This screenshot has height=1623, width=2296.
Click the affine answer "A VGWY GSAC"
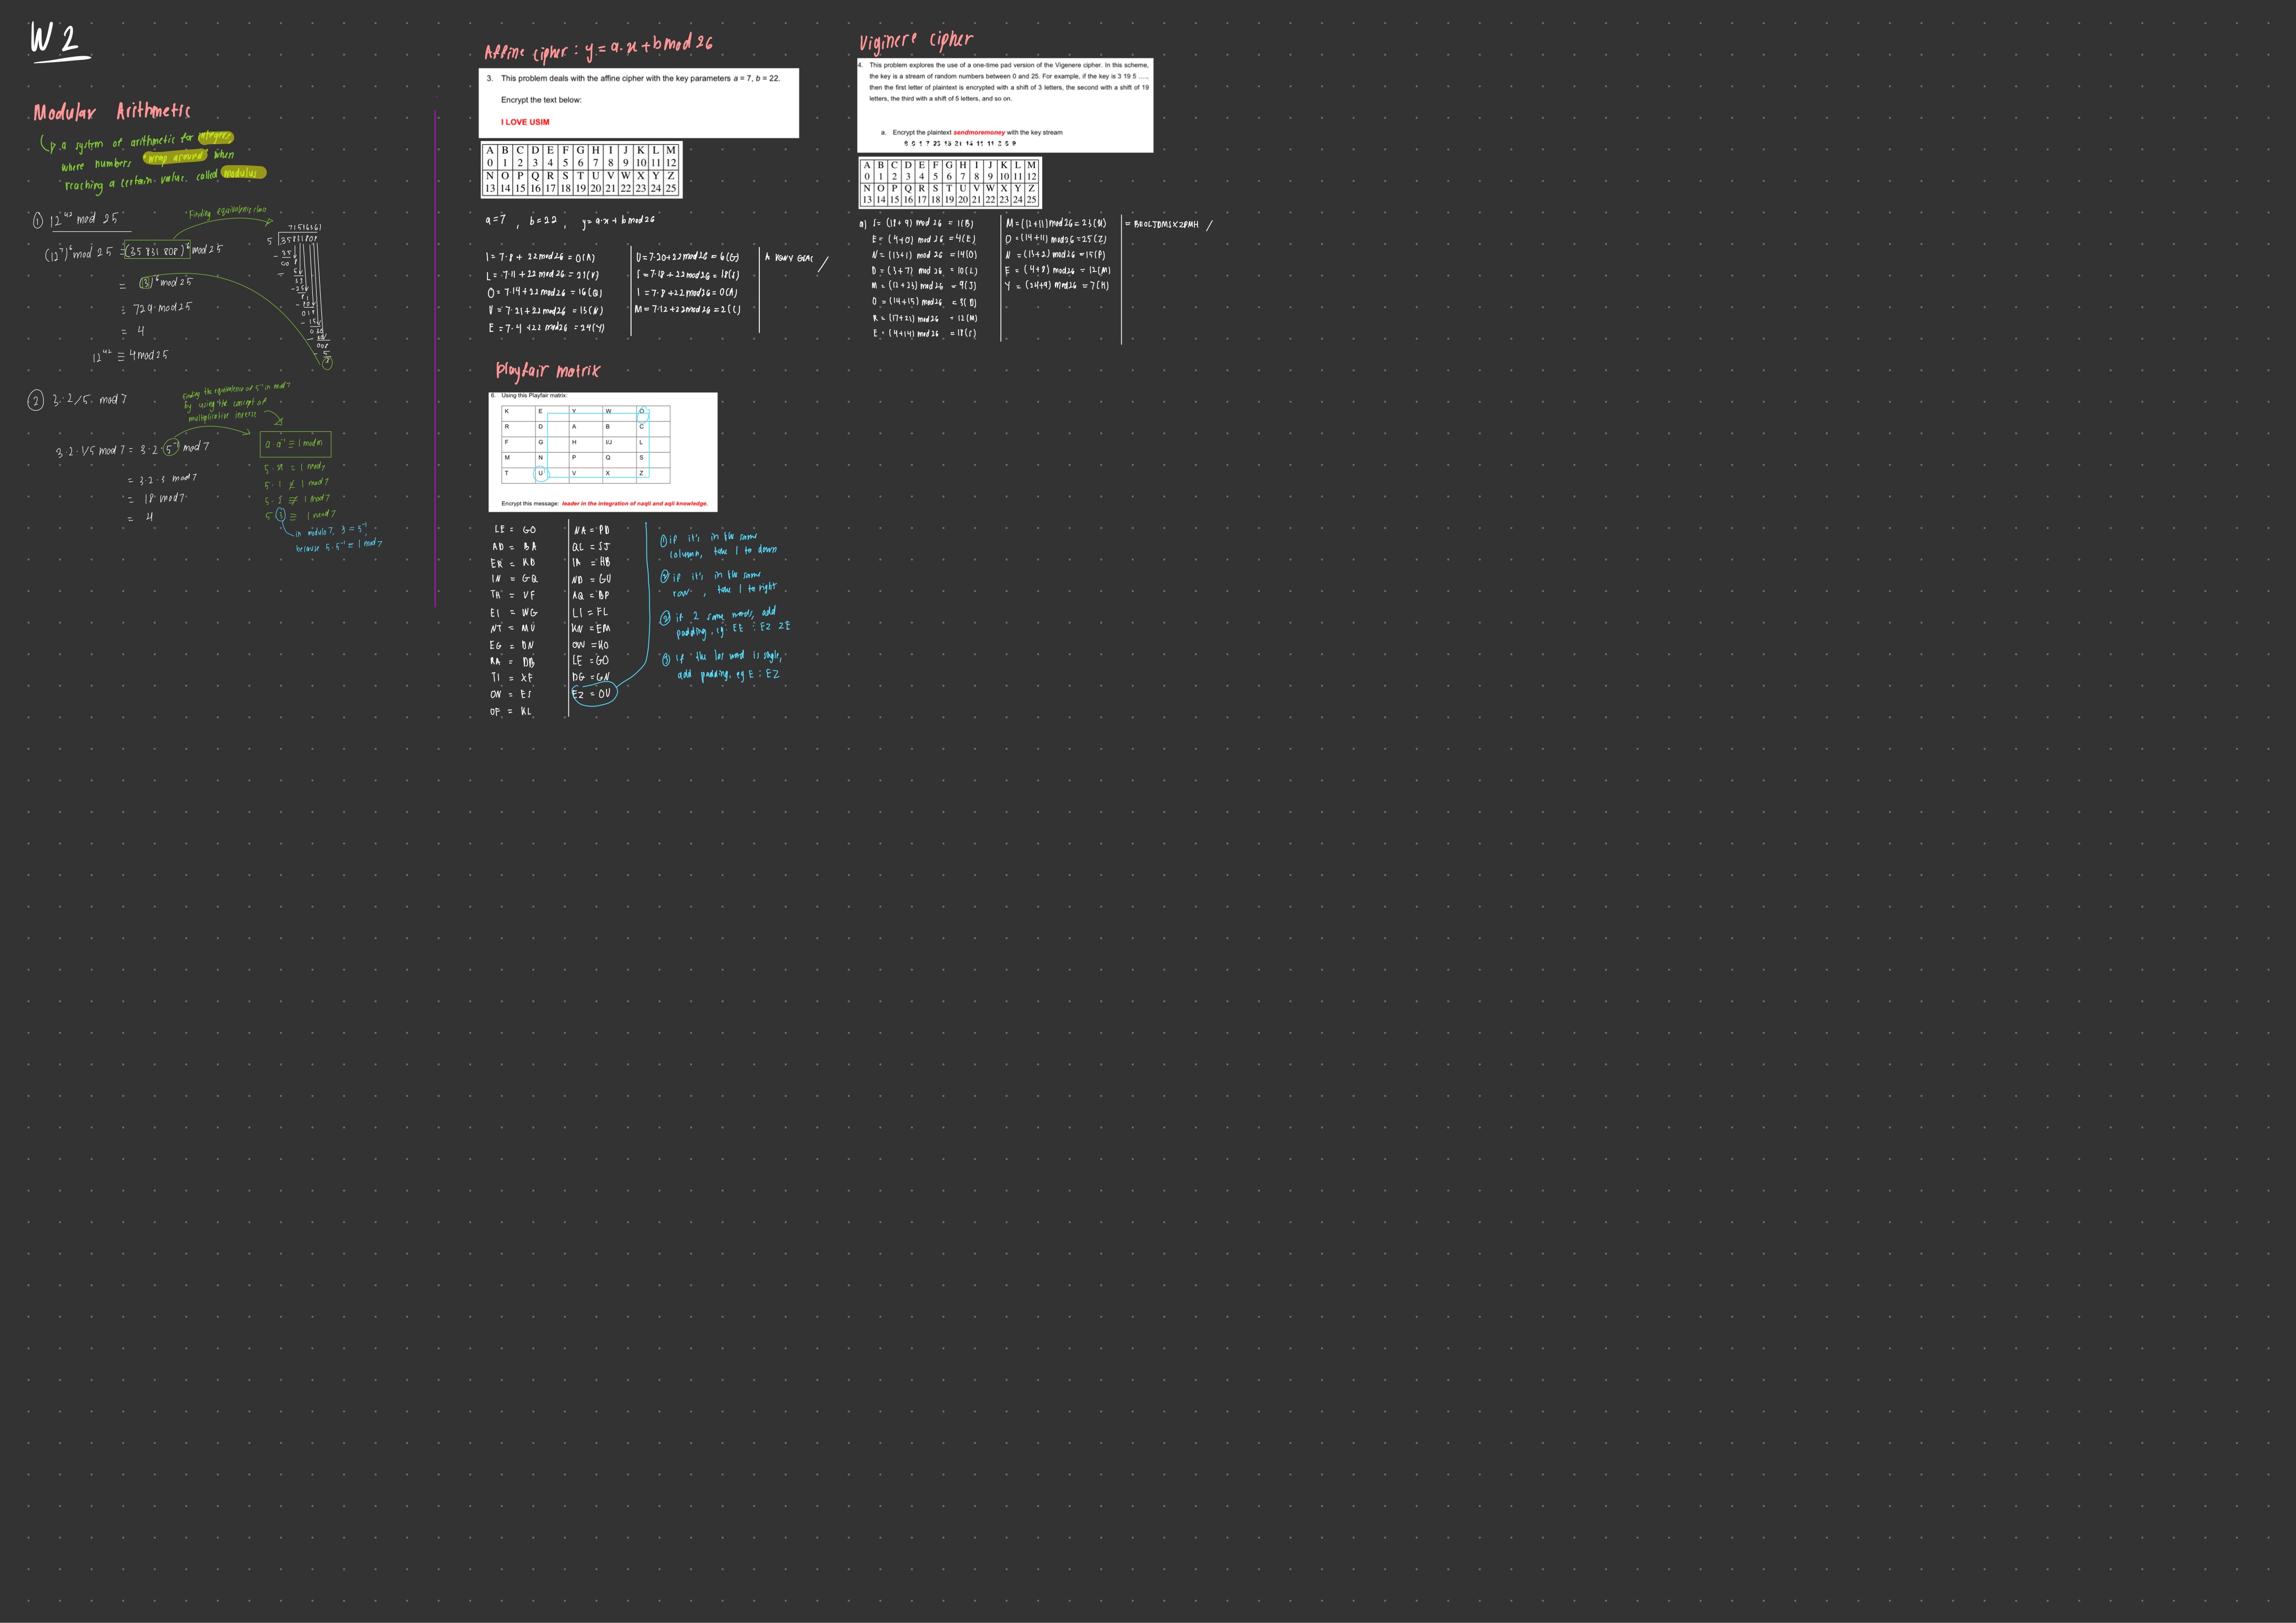[789, 258]
